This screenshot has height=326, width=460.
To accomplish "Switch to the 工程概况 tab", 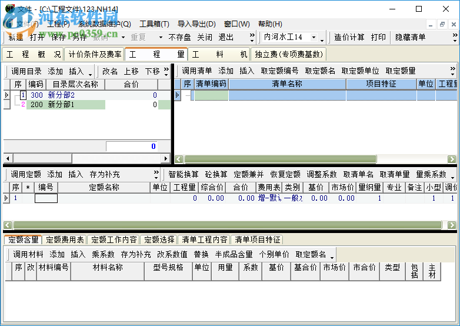I will pos(33,54).
